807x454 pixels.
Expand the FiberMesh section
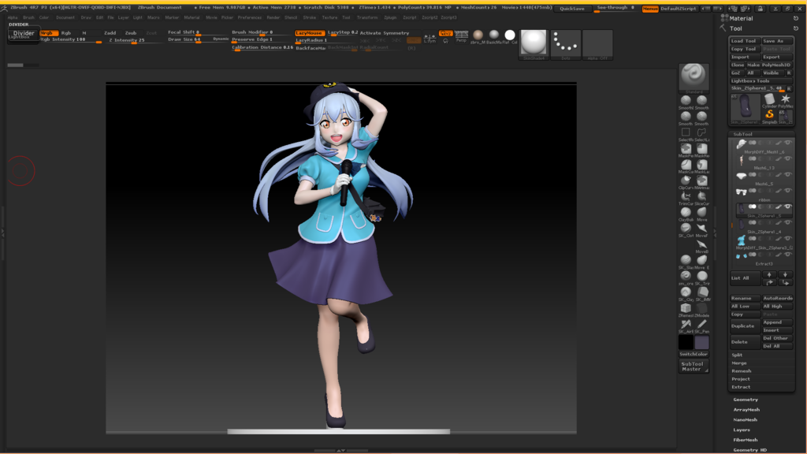746,440
